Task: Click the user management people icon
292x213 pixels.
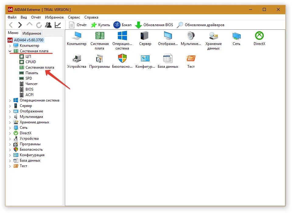Action: coord(48,25)
